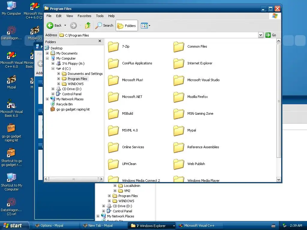
Task: Open the Views dropdown icon
Action: pyautogui.click(x=145, y=26)
